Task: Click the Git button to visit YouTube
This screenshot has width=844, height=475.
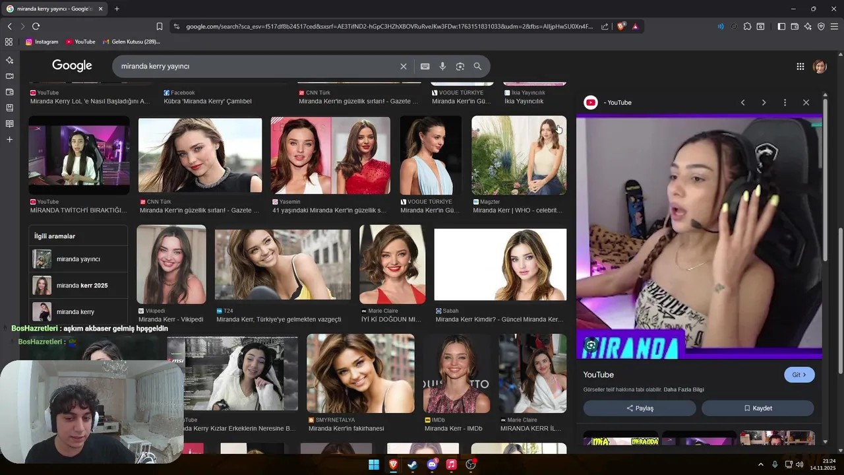Action: click(799, 375)
